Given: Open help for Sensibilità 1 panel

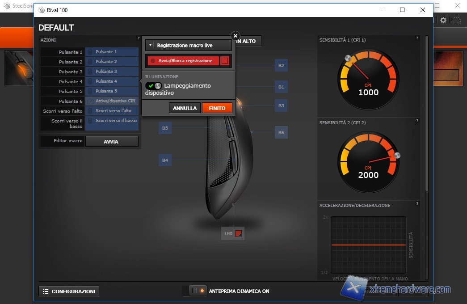Looking at the screenshot, I should 417,38.
